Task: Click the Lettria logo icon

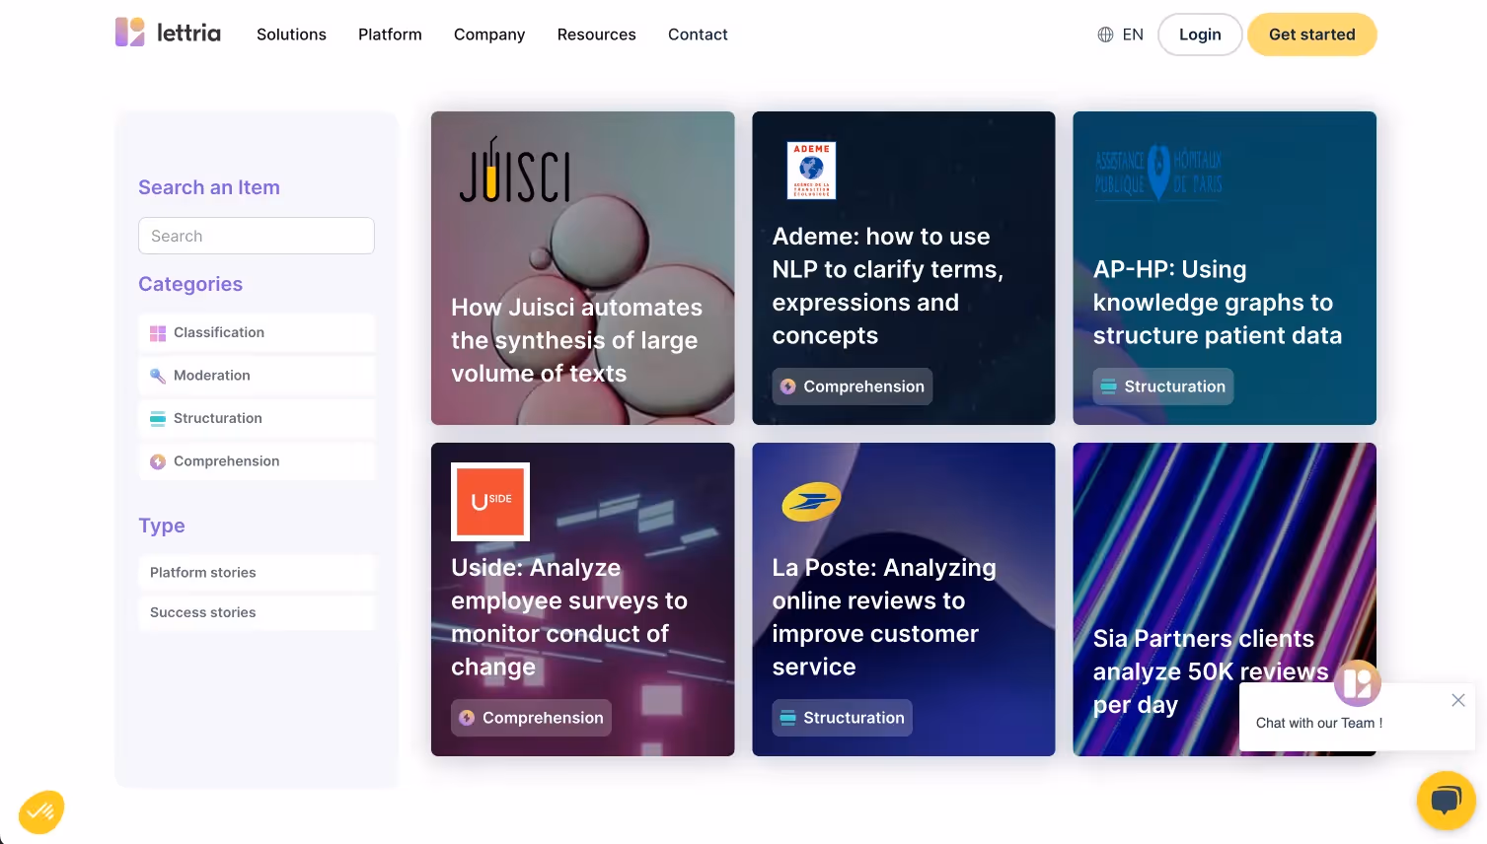Action: pyautogui.click(x=129, y=33)
